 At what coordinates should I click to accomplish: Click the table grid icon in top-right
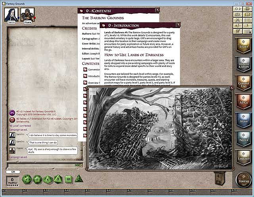pos(247,20)
